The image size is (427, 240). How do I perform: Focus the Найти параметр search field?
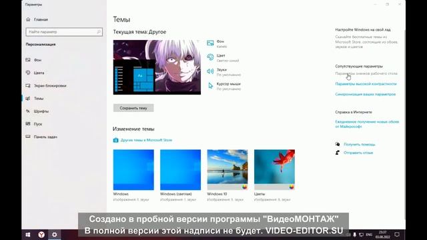(64, 32)
